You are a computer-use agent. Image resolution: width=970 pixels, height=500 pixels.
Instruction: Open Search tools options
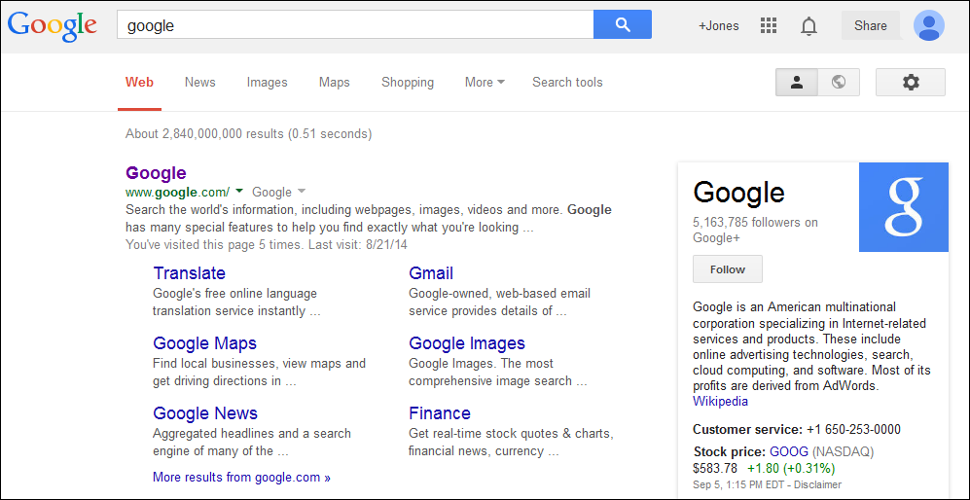click(x=567, y=83)
